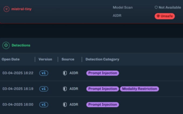This screenshot has height=114, width=183.
Task: Click the Detection Category column header
Action: click(x=102, y=59)
